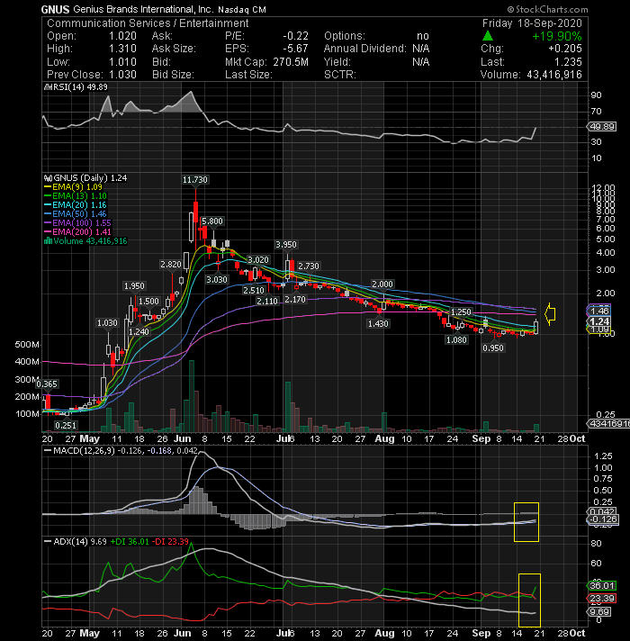Click the RSI line icon before RSI(14)

(x=47, y=87)
